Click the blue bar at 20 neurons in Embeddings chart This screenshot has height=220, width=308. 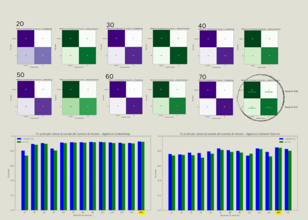click(x=23, y=180)
